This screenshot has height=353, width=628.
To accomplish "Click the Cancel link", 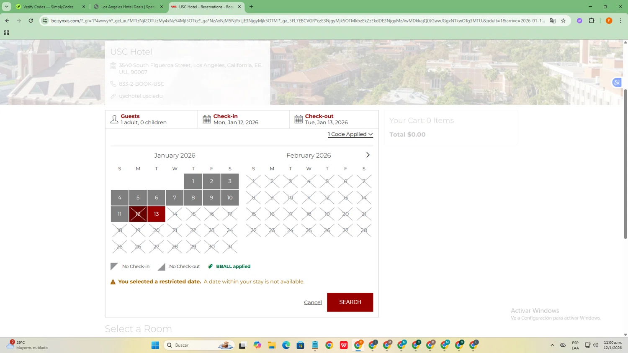I will click(x=313, y=302).
